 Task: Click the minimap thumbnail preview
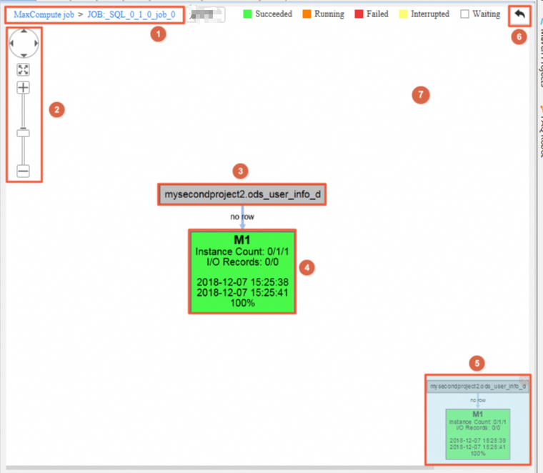coord(477,419)
